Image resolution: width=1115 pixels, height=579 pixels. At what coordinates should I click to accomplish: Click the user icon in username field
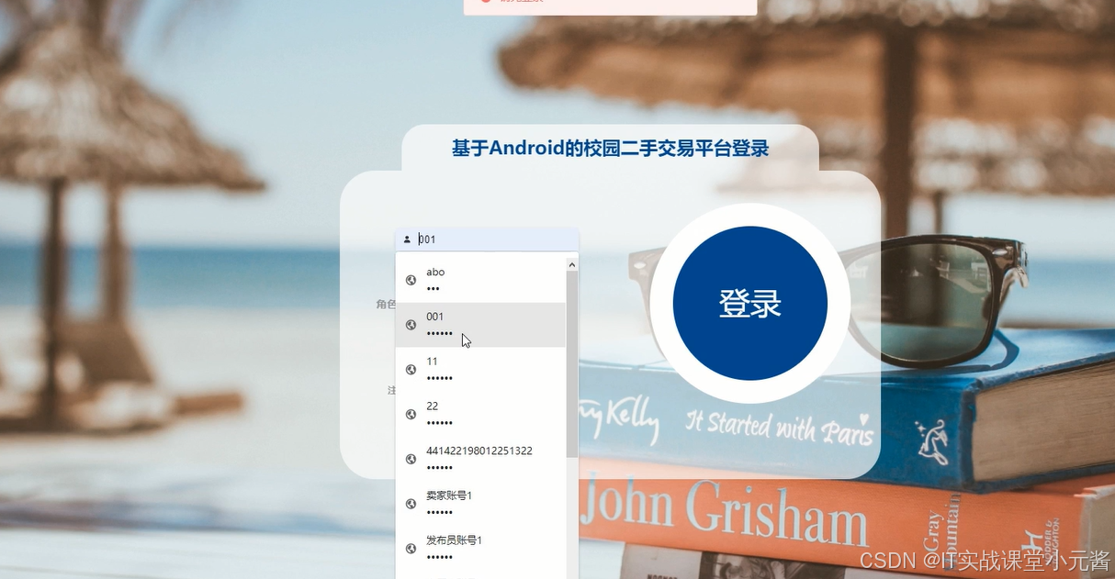407,239
